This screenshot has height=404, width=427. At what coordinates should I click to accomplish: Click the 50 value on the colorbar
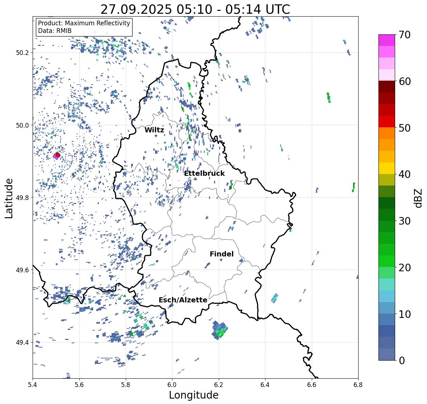click(x=405, y=128)
